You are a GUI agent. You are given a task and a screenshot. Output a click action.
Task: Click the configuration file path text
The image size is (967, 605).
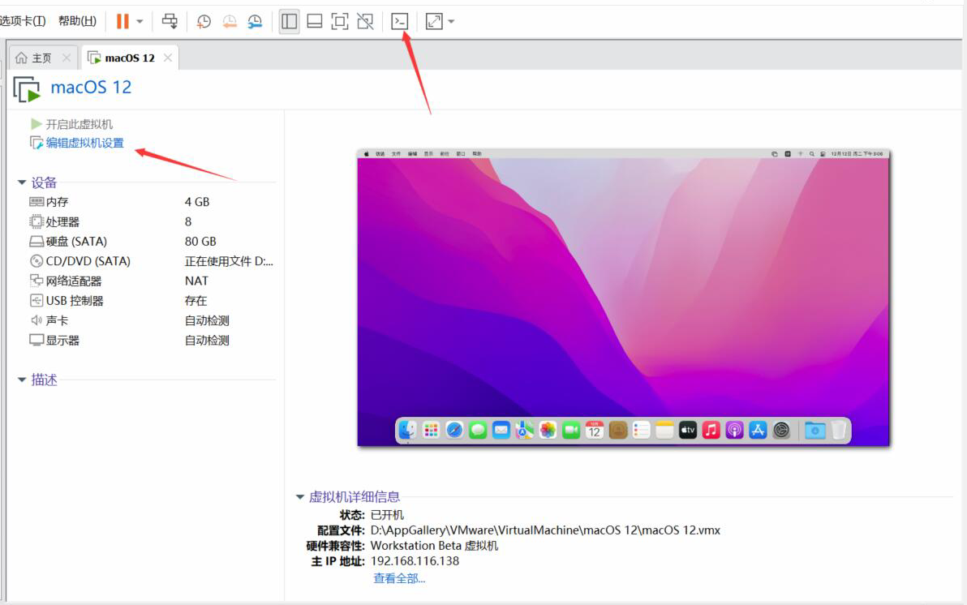545,530
